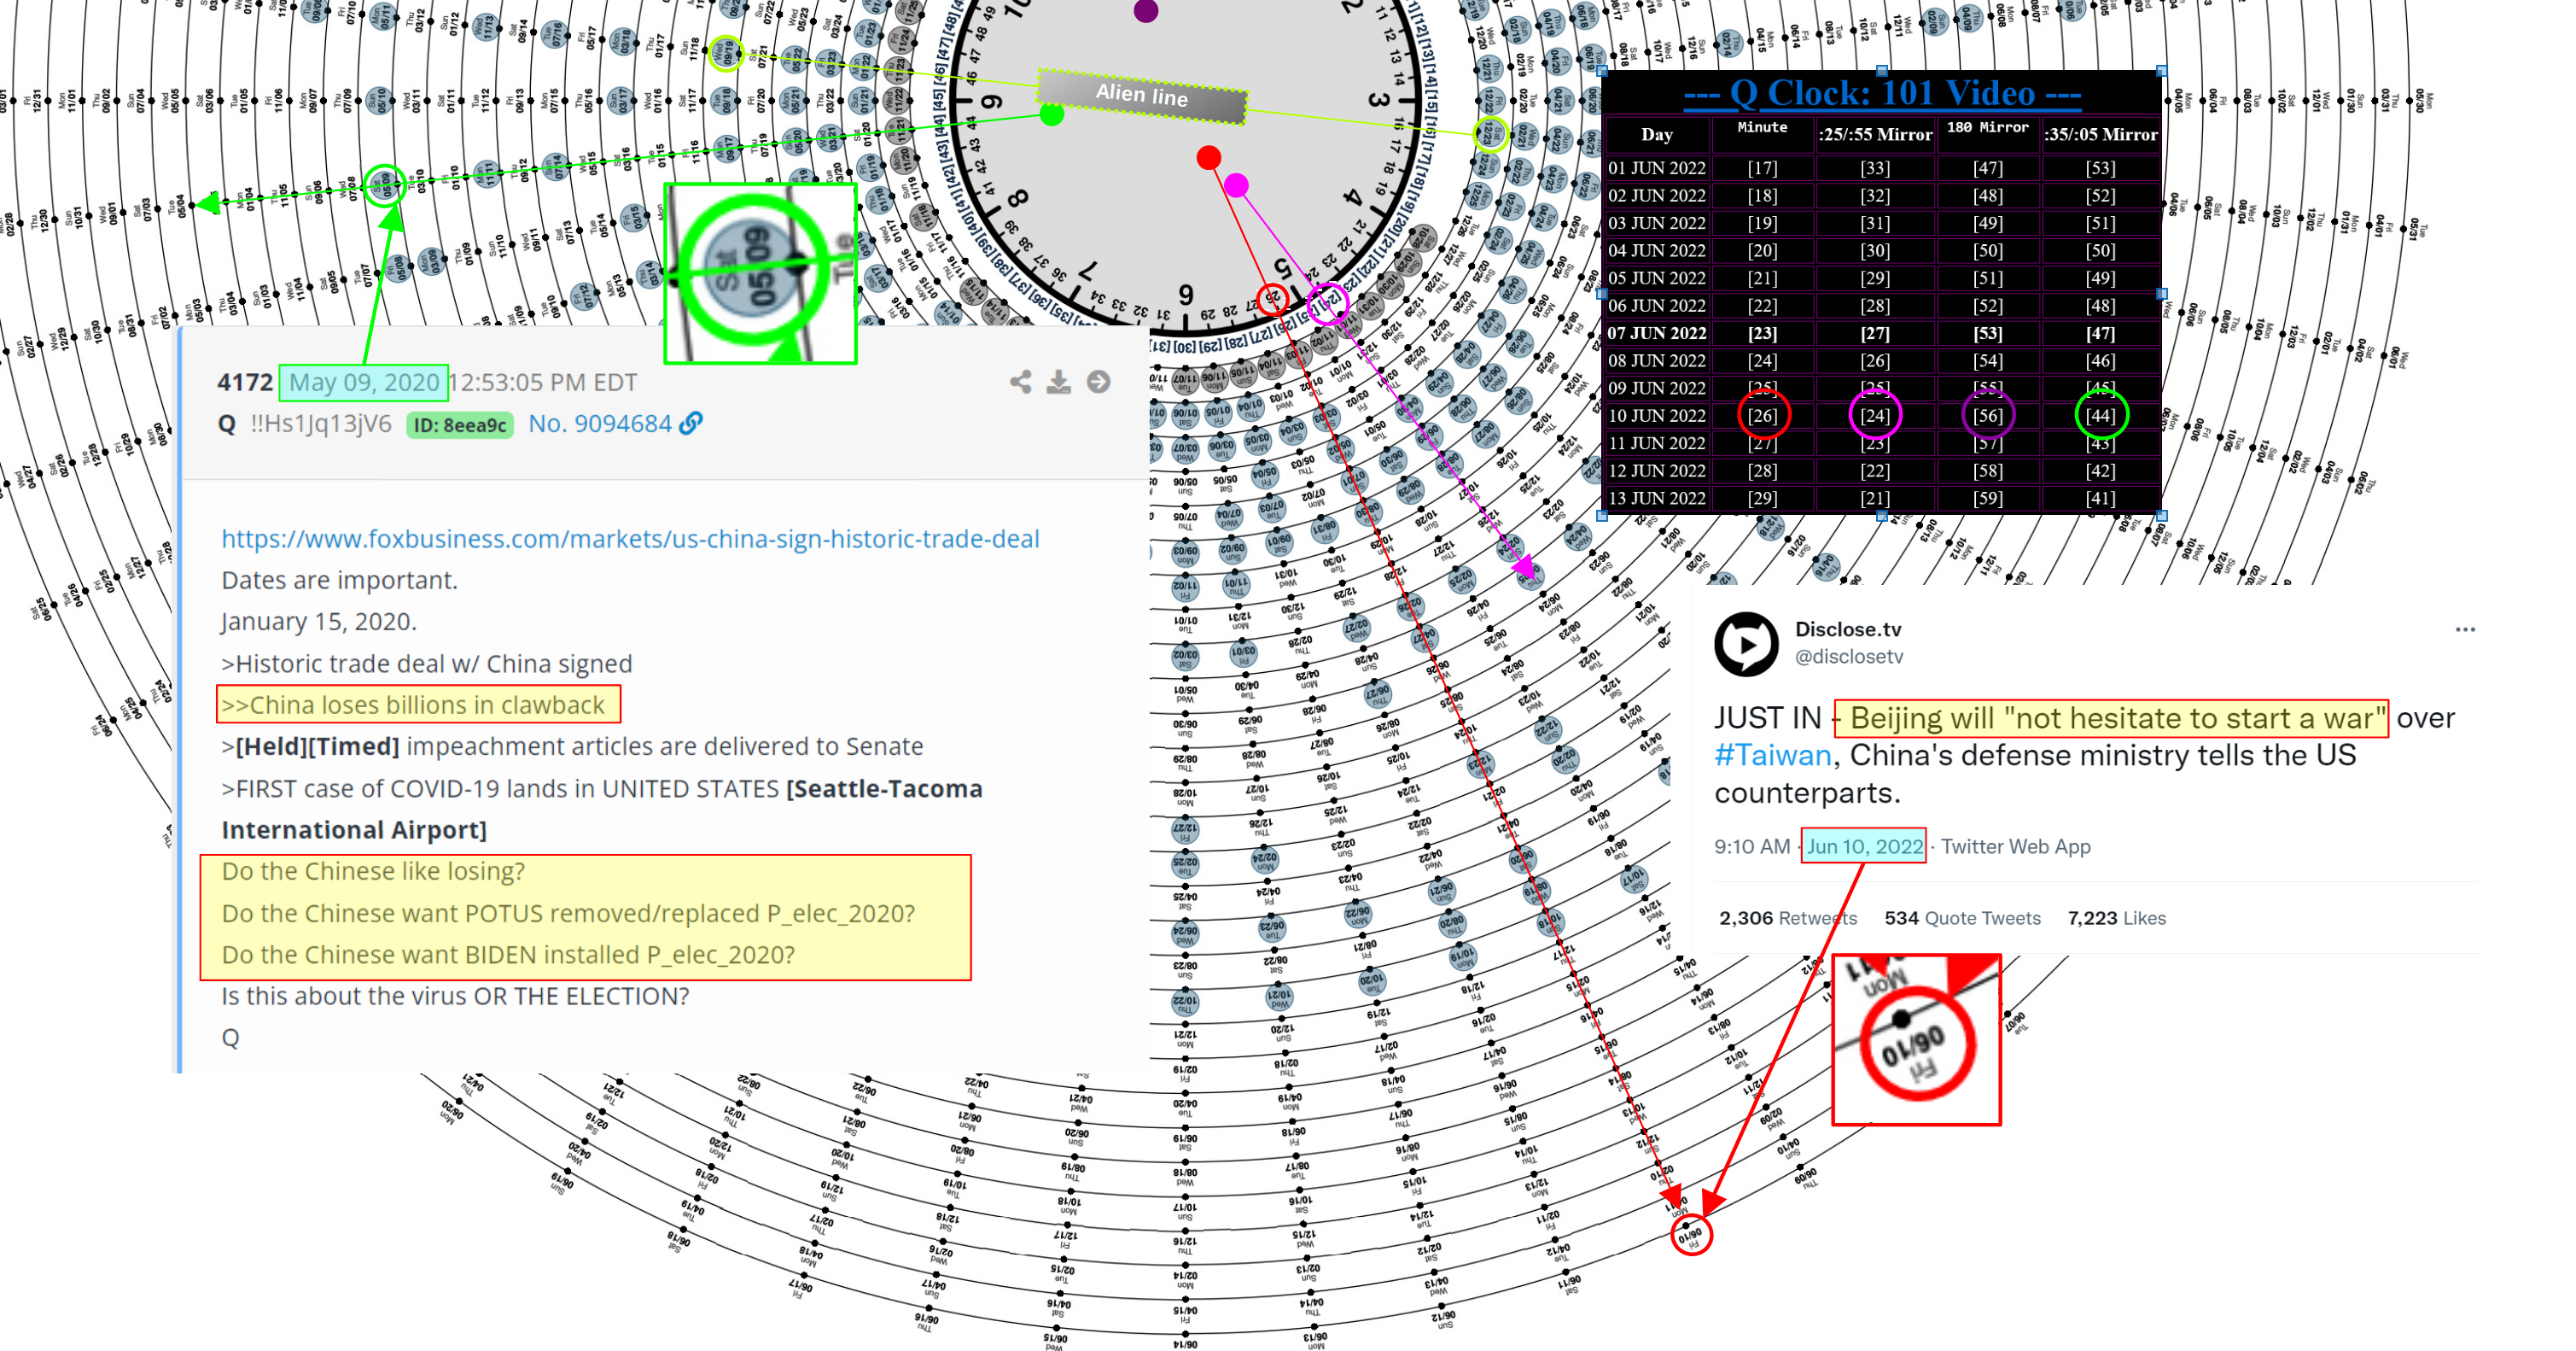The image size is (2576, 1351).
Task: Click the chain link icon beside No. 9094684
Action: click(x=690, y=424)
